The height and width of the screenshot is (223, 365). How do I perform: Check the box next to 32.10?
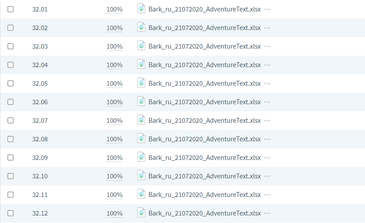[11, 176]
